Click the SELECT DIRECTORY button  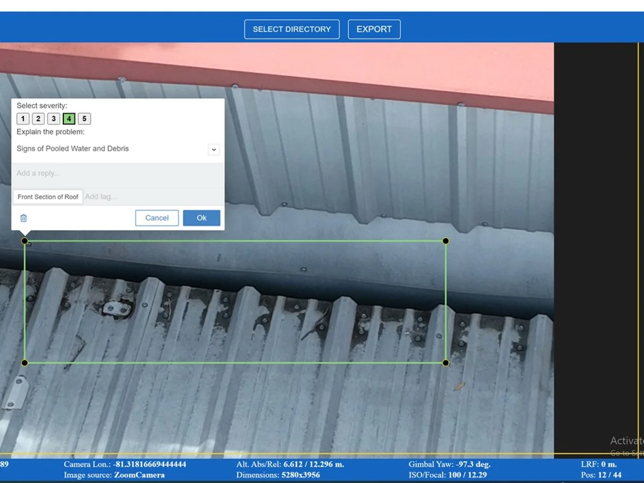click(292, 29)
